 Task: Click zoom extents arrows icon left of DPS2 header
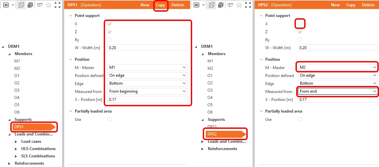[248, 5]
